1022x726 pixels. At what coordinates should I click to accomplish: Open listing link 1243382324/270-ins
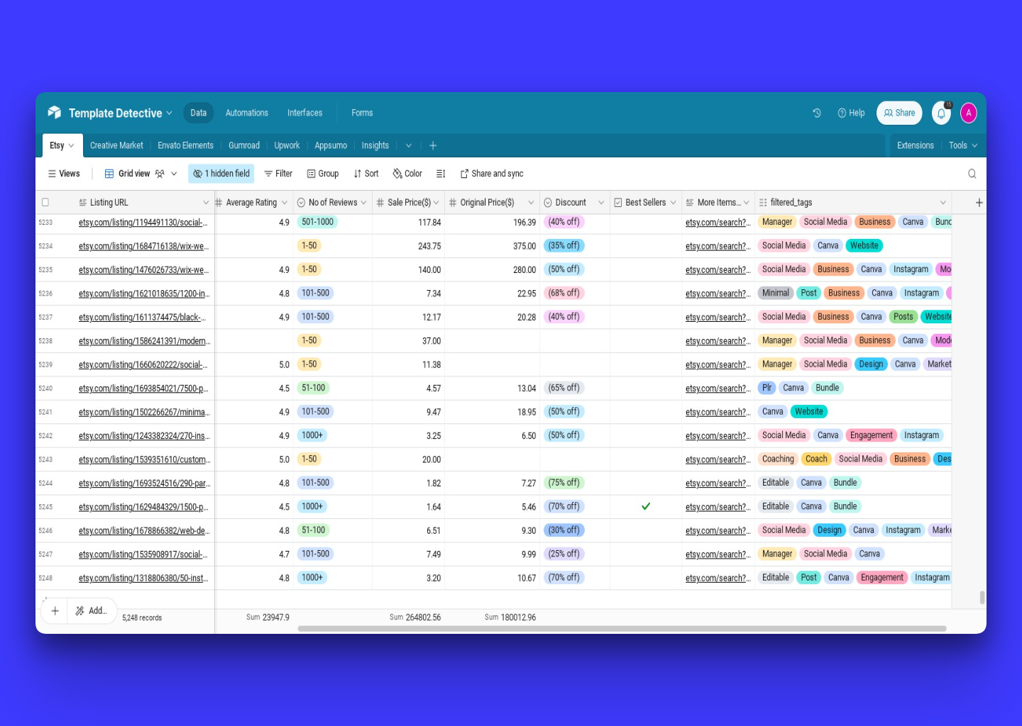click(x=144, y=436)
